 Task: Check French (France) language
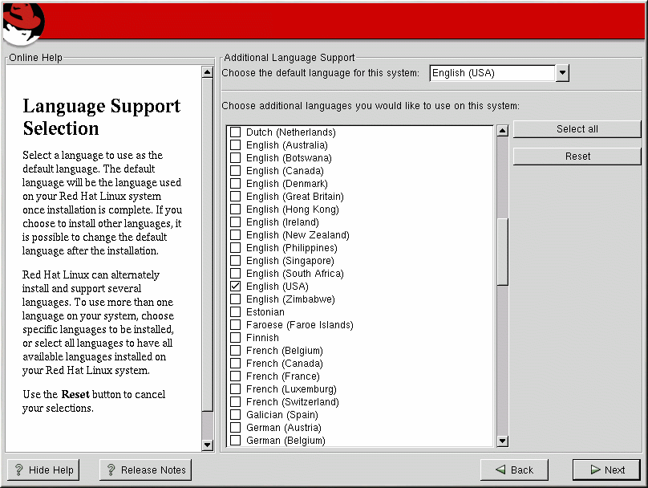[x=235, y=376]
